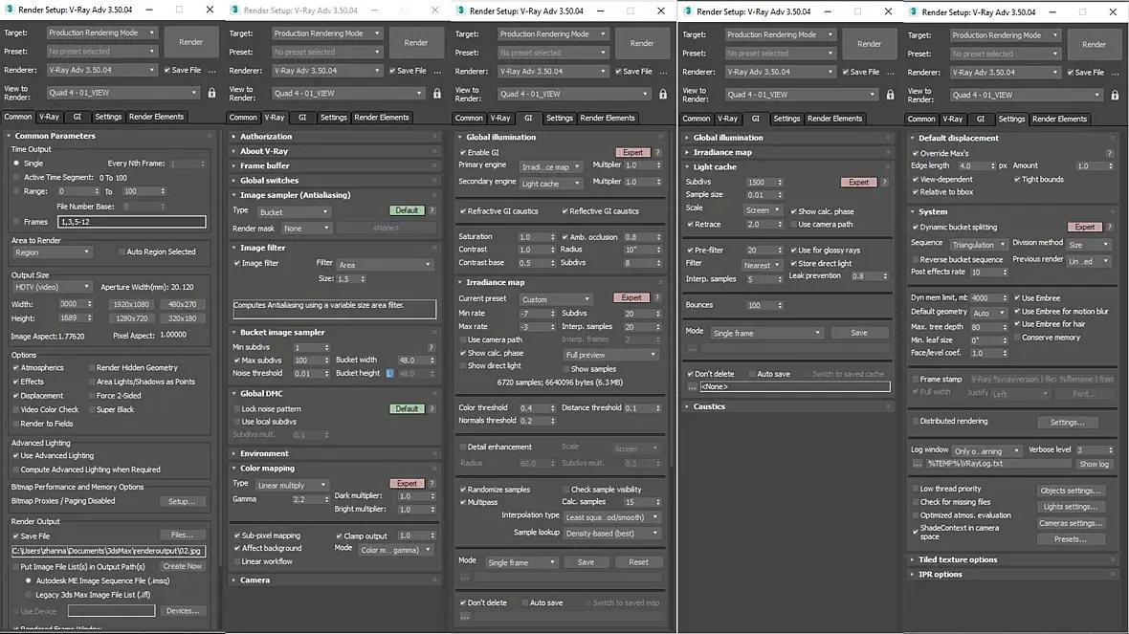Viewport: 1129px width, 634px height.
Task: Enable Render Hidden Geometry
Action: click(x=92, y=368)
